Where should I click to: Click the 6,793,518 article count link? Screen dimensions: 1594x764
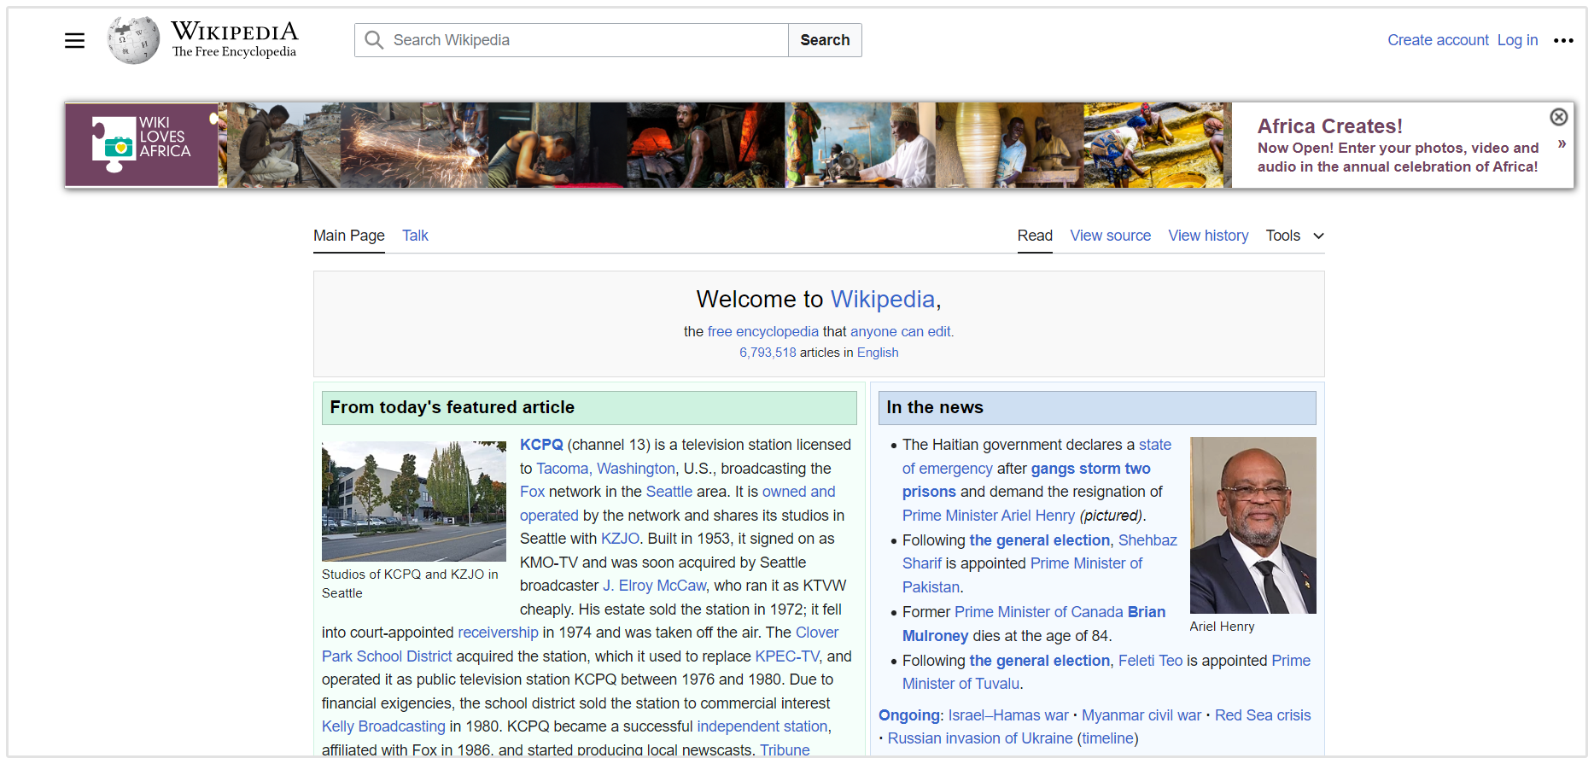coord(768,353)
